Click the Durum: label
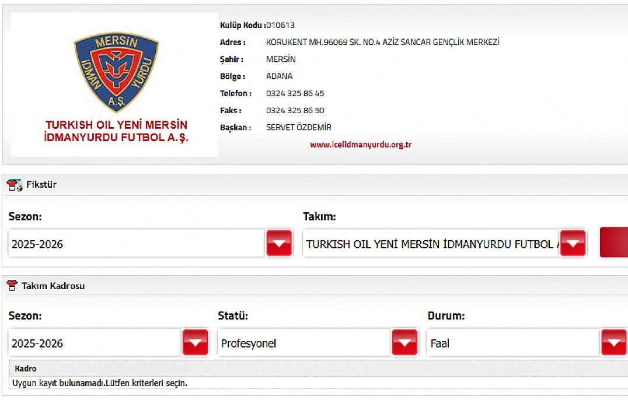 pyautogui.click(x=446, y=315)
